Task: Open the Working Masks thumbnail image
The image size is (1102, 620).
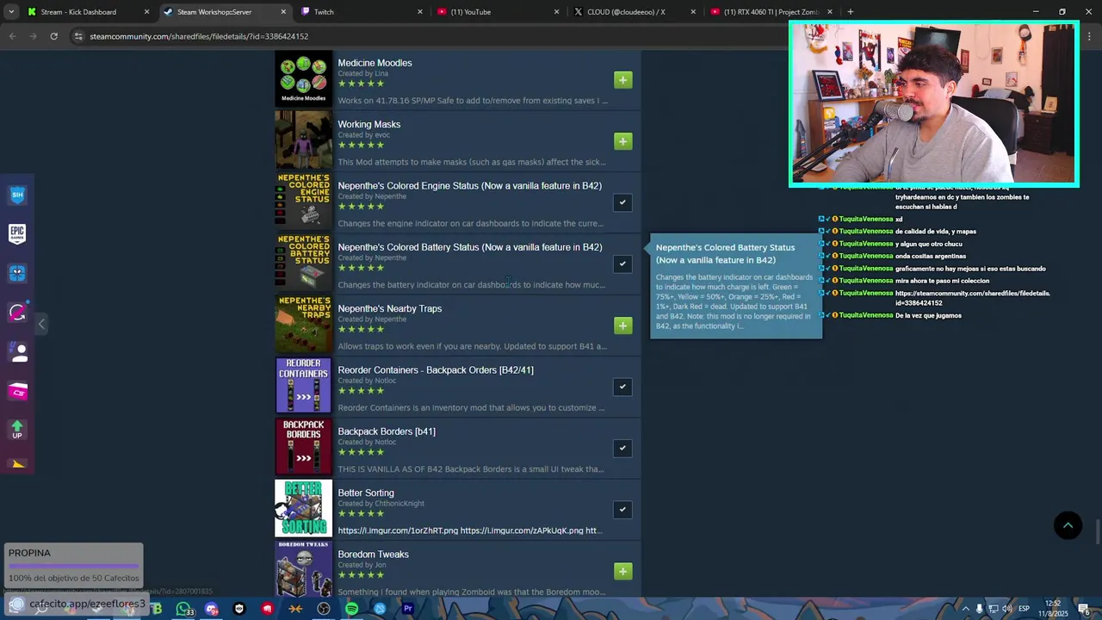Action: [x=303, y=140]
